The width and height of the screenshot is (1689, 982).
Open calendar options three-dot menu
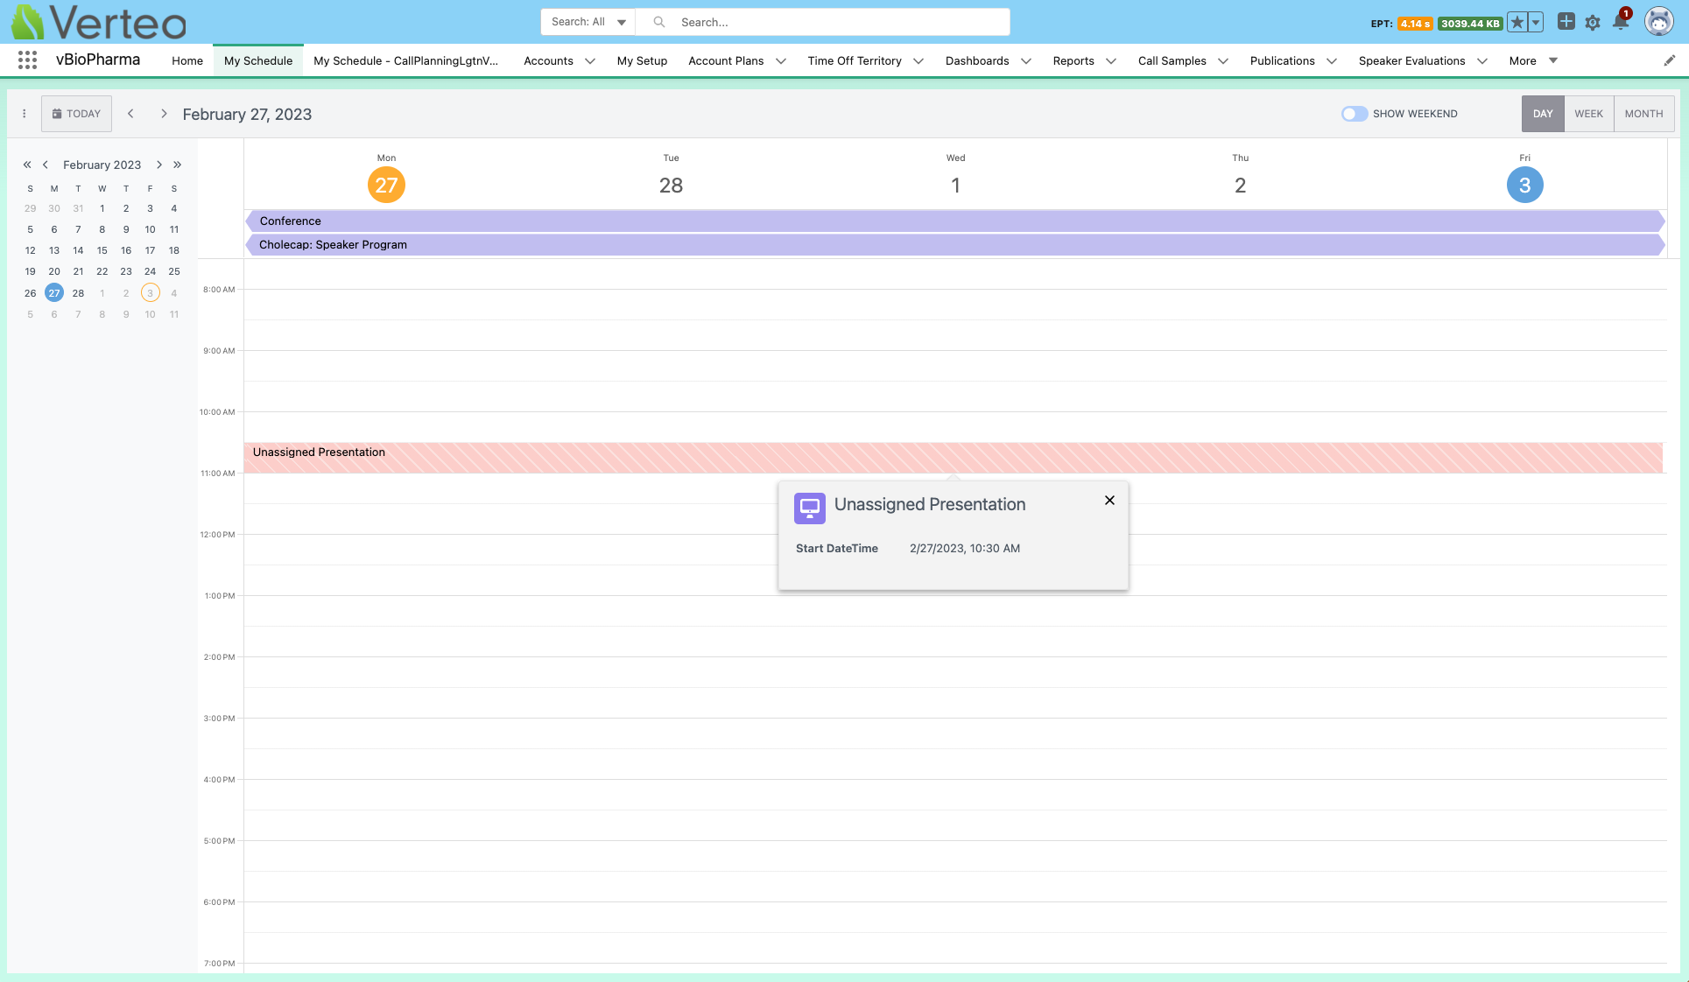(25, 114)
